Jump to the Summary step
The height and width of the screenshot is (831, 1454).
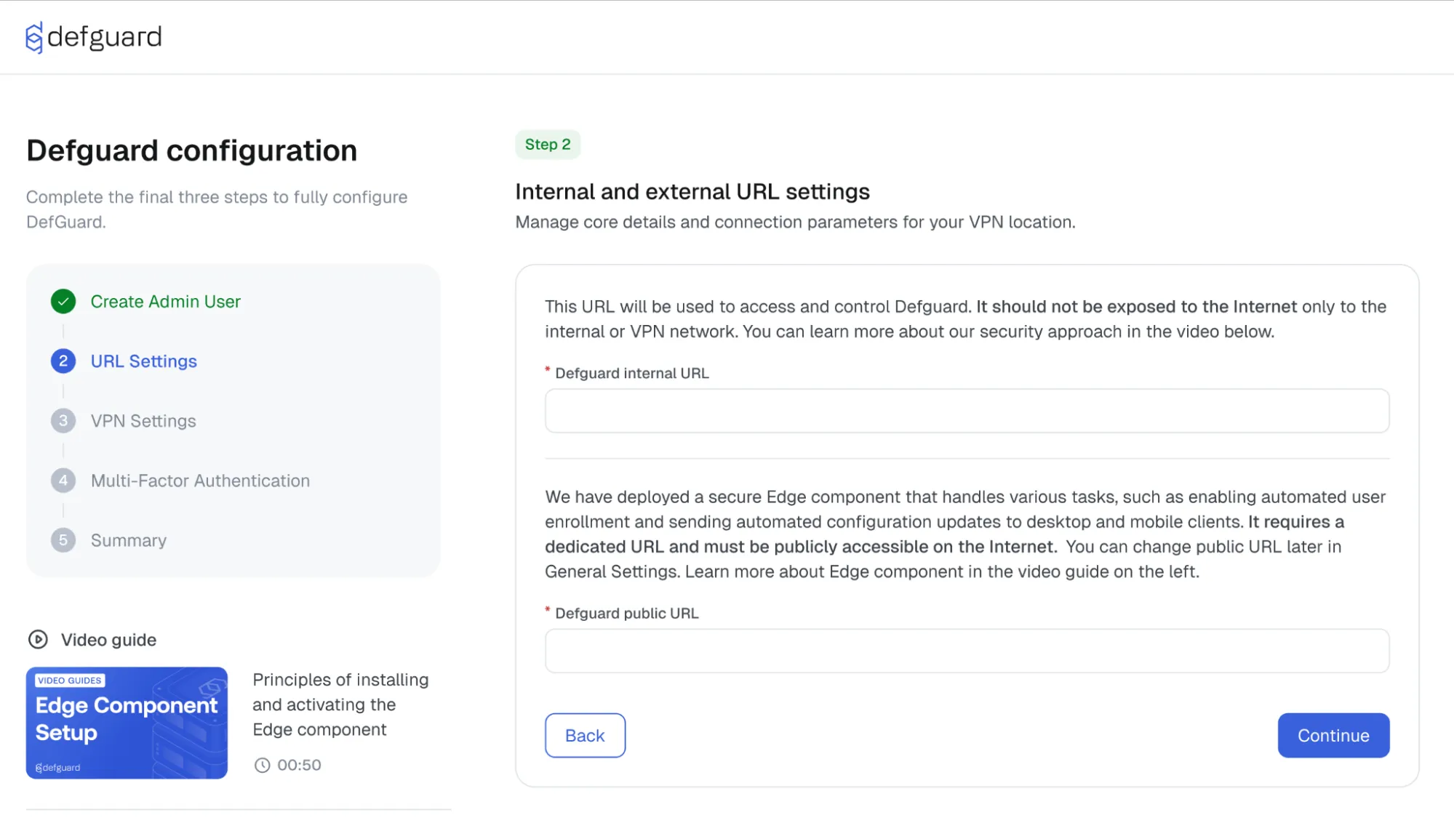[x=129, y=540]
